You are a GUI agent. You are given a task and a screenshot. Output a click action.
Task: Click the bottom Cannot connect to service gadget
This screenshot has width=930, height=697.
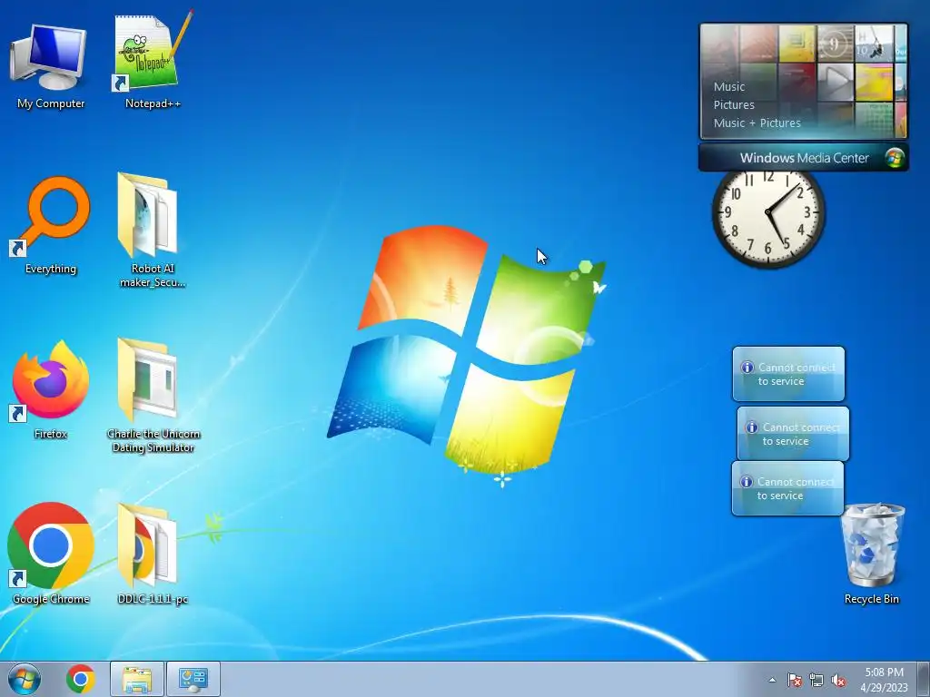(x=787, y=488)
